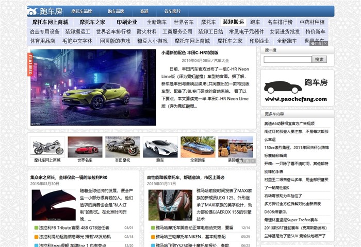
Task: Open the featured Toyota C-HR image
Action: pos(93,87)
